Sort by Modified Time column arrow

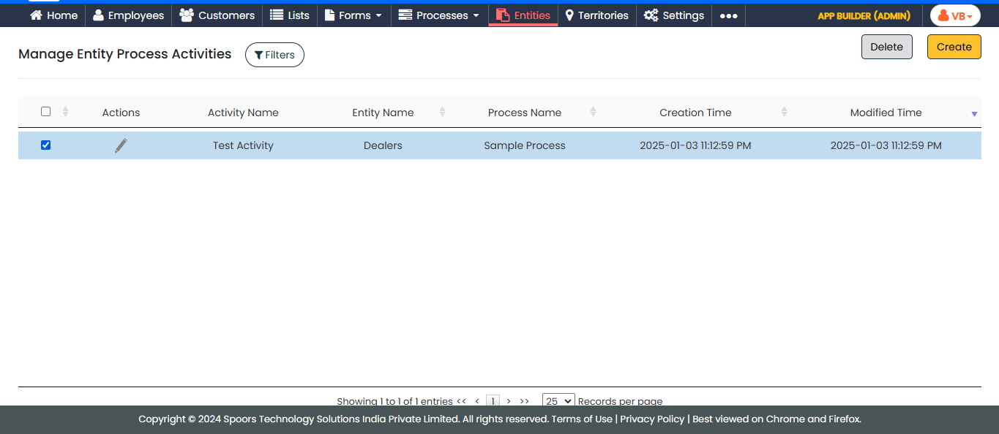coord(973,113)
